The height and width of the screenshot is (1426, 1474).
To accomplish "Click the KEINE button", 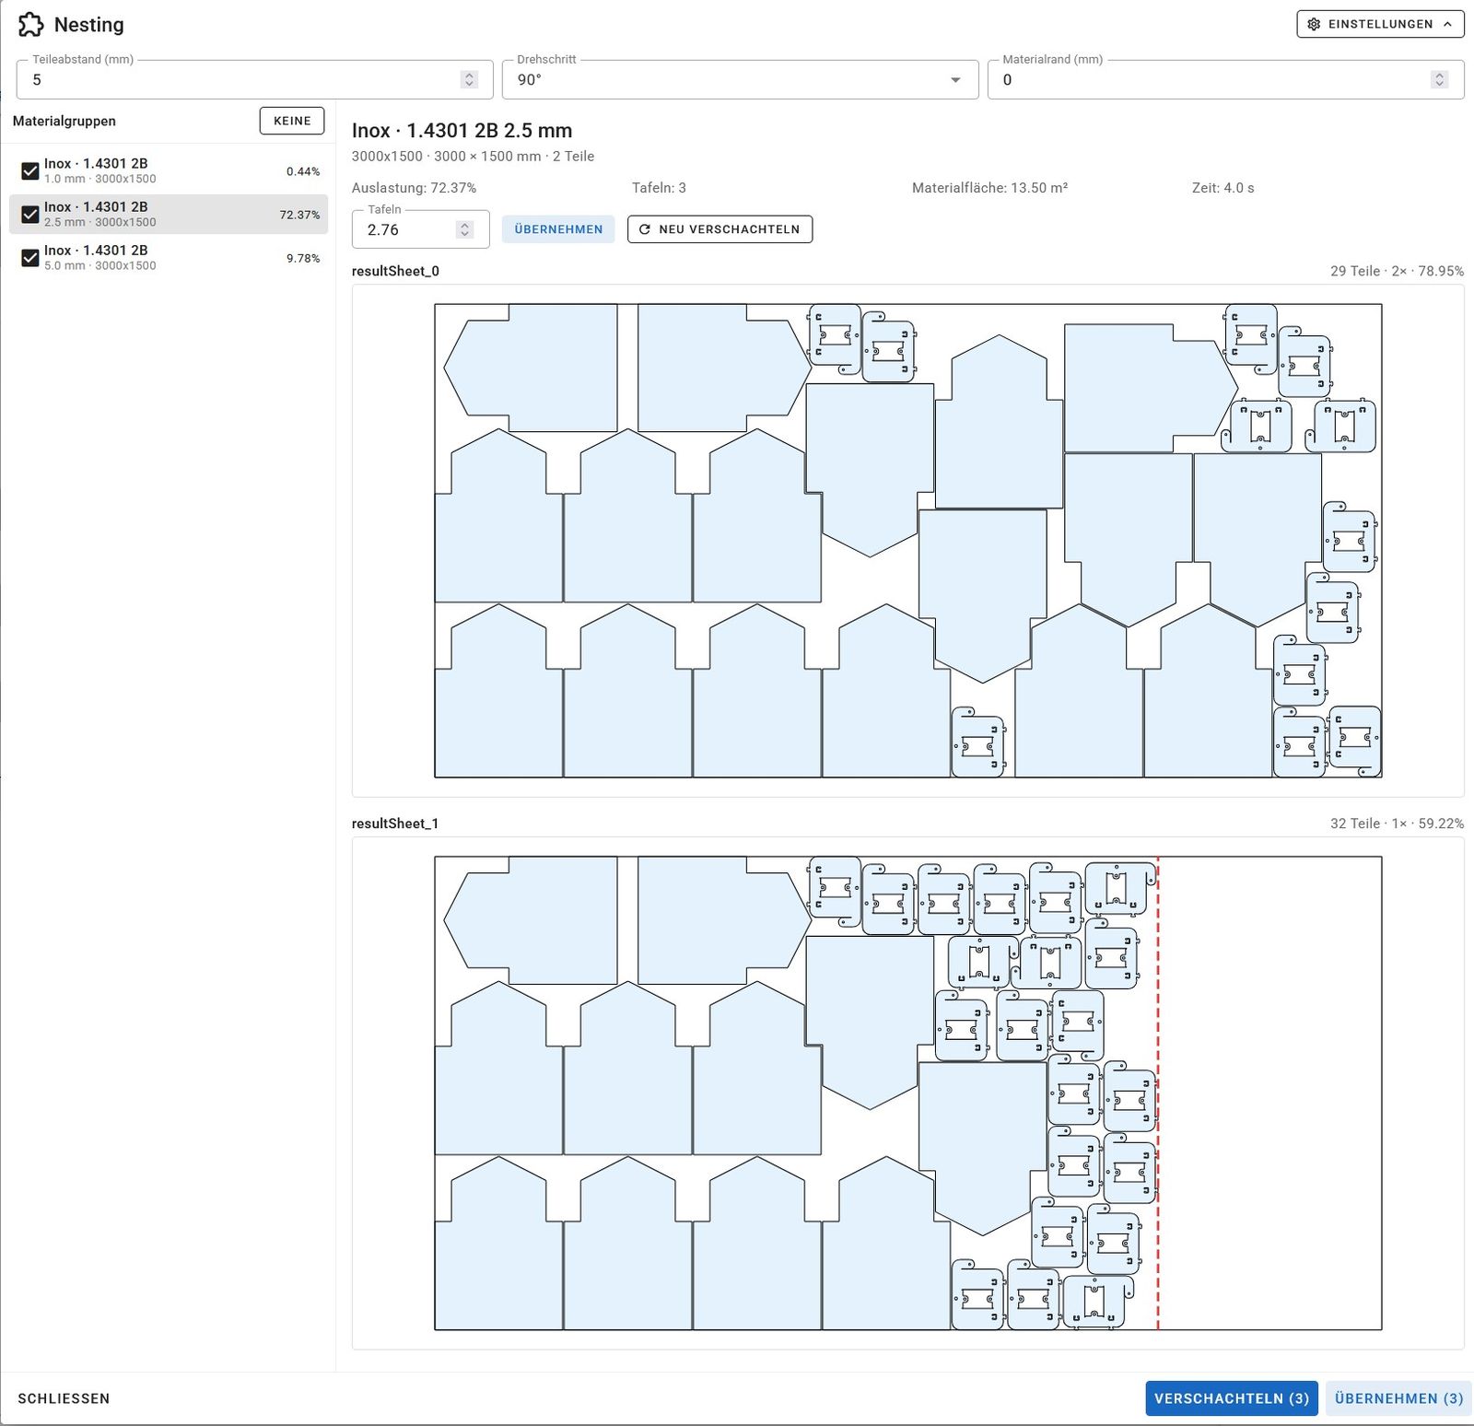I will coord(292,121).
